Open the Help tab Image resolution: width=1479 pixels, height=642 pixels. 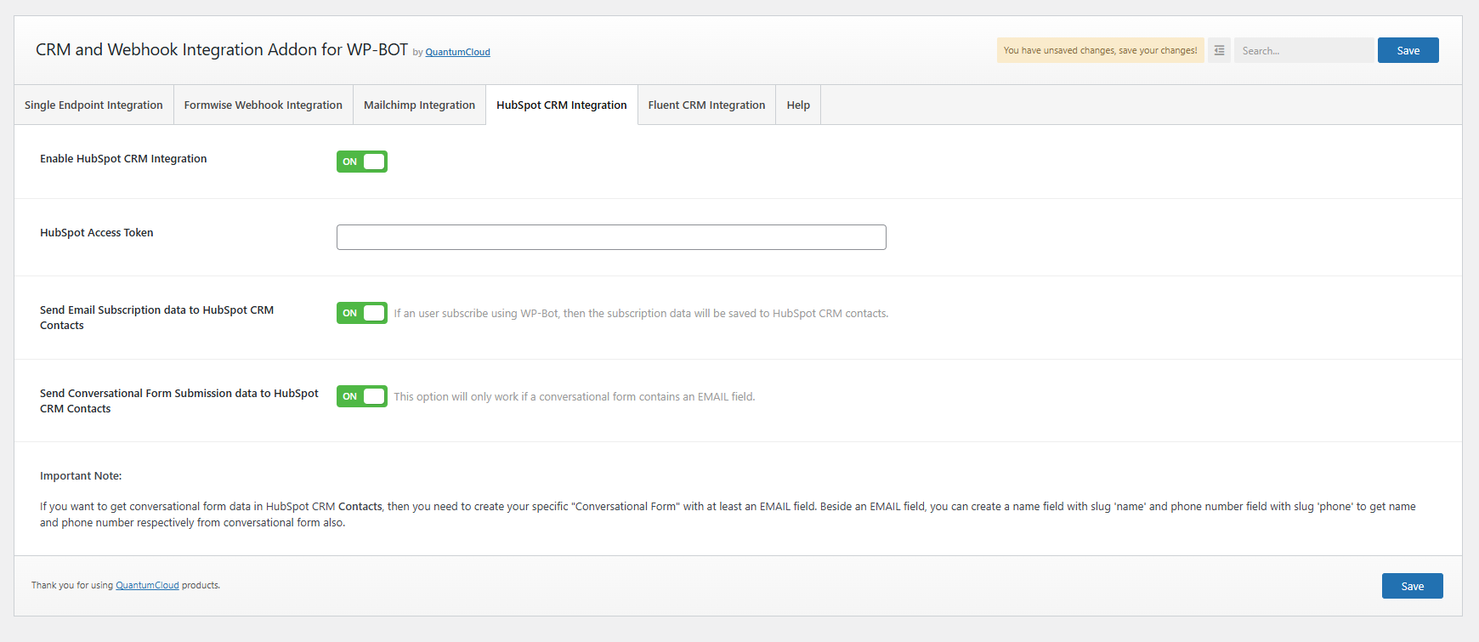click(x=798, y=105)
